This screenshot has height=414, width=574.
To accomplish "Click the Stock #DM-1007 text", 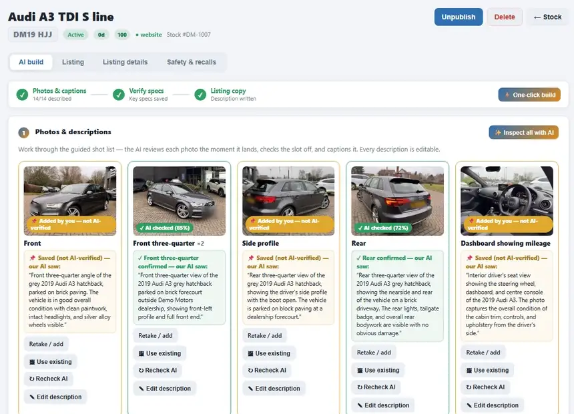I will 188,35.
